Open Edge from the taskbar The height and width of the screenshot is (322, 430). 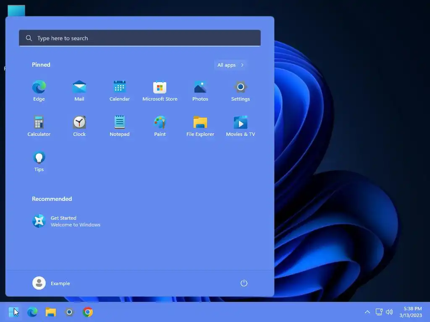[32, 312]
